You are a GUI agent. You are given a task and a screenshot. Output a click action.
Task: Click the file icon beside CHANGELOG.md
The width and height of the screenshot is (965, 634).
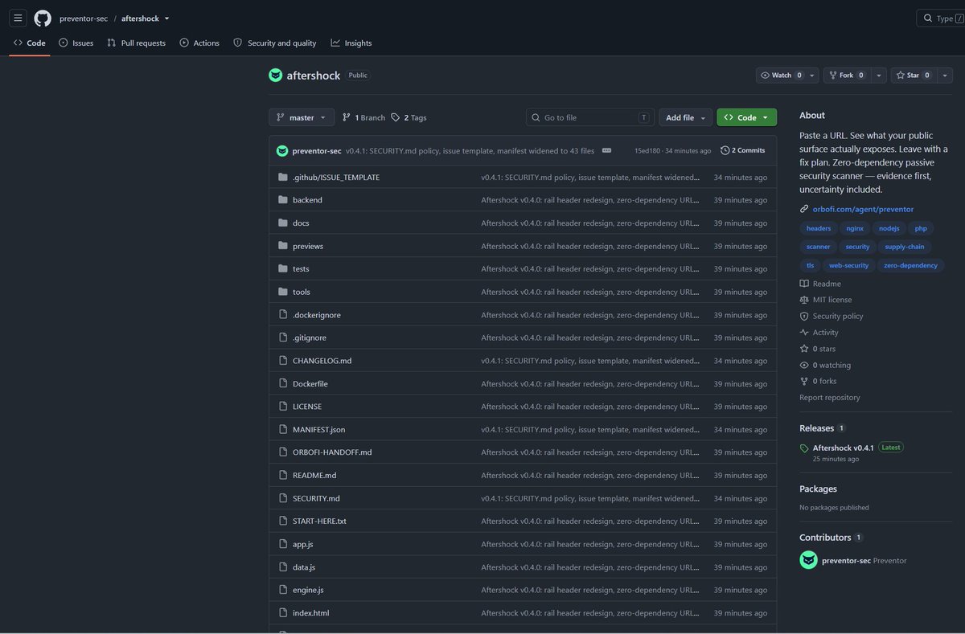(x=283, y=361)
